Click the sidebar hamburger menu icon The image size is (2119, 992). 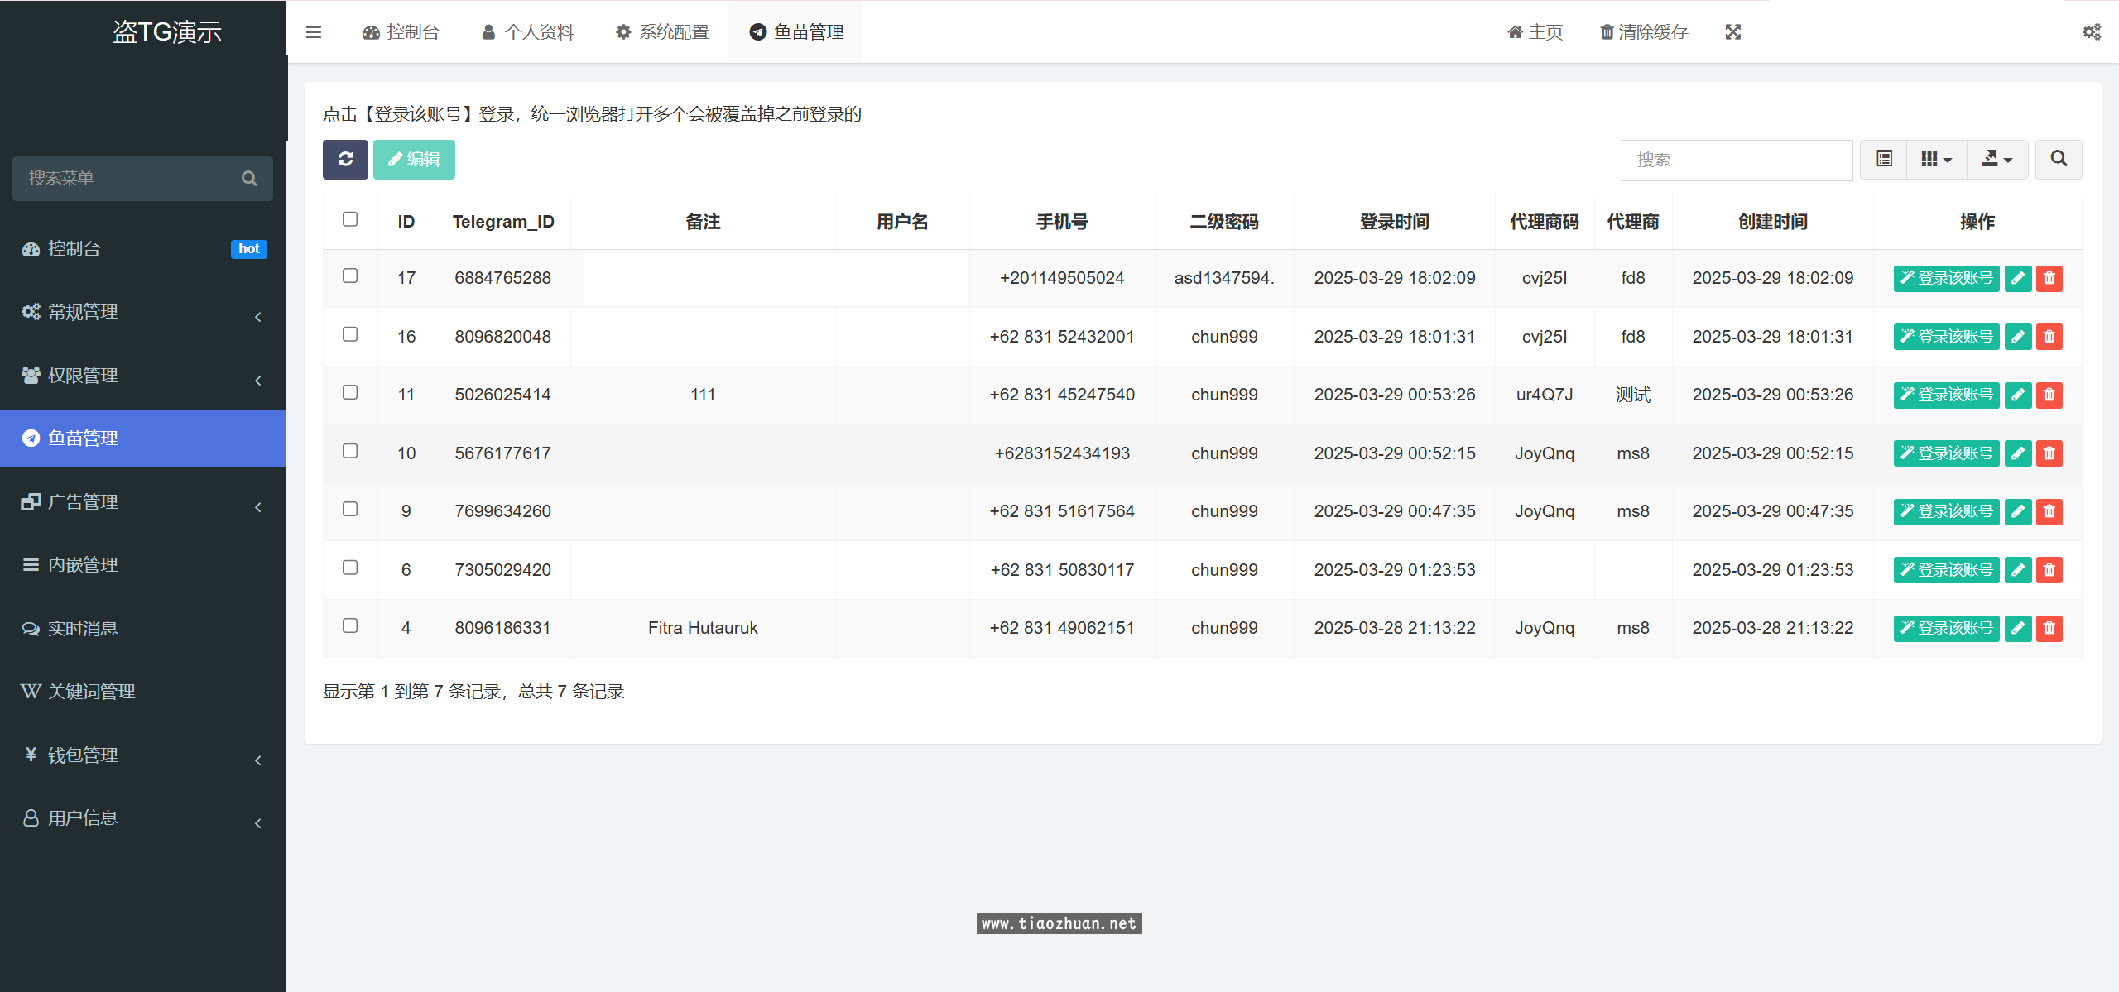click(x=313, y=32)
